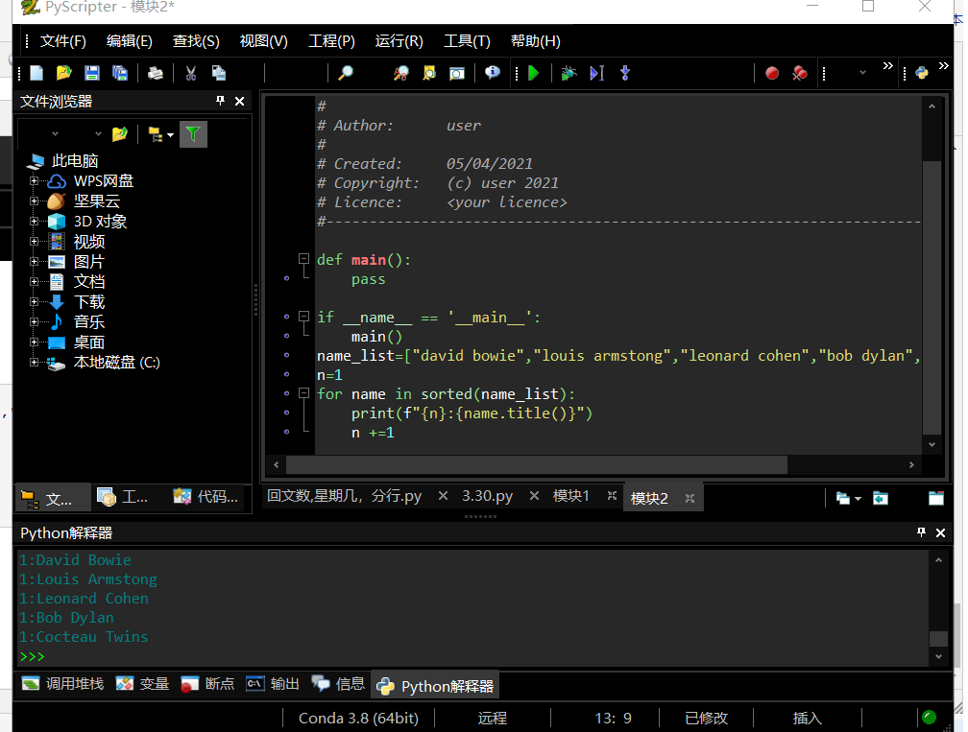This screenshot has width=968, height=732.
Task: Cut selection using scissors icon
Action: pos(191,73)
